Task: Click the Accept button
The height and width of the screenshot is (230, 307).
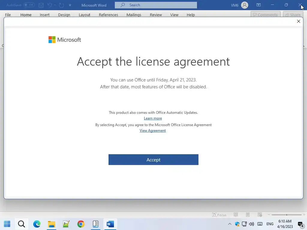Action: tap(153, 160)
